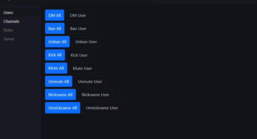Select Roles in the sidebar
257x139 pixels.
coord(8,30)
